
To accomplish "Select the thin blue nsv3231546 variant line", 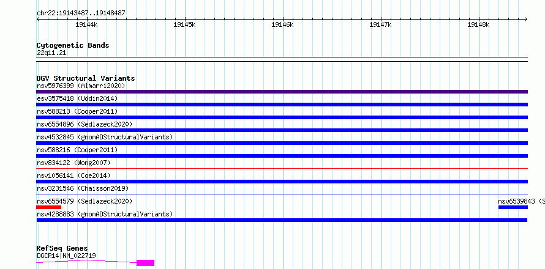I will click(x=282, y=194).
